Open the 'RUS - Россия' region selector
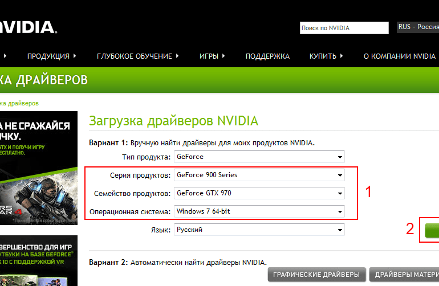439x286 pixels. pos(417,27)
